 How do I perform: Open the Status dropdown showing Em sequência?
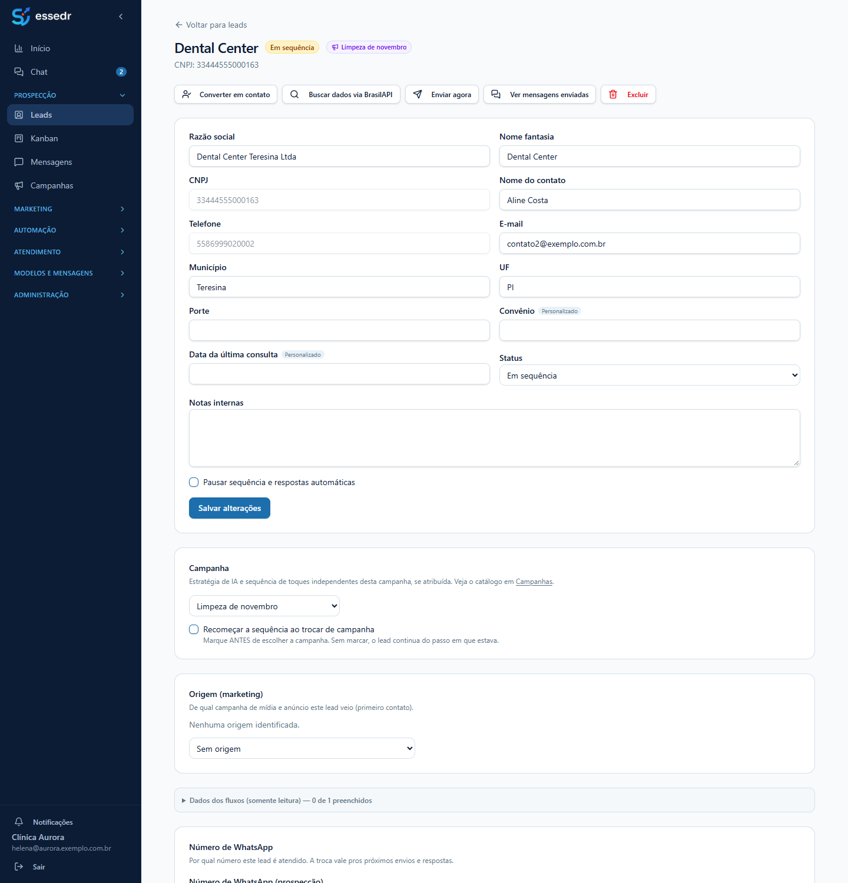(x=650, y=375)
